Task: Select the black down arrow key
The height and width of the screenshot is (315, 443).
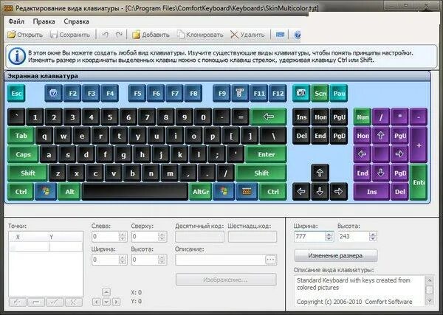Action: [320, 191]
